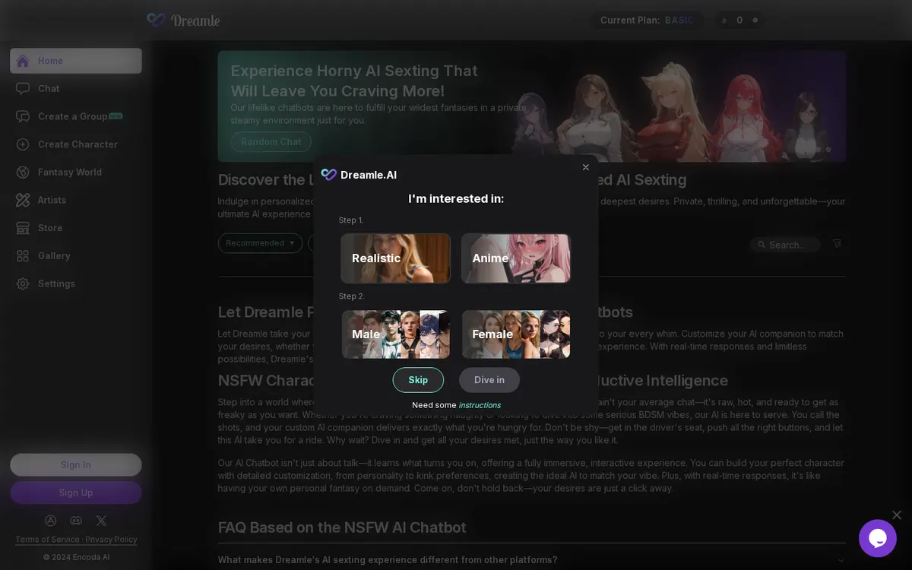Open the X (Twitter) icon link
Image resolution: width=912 pixels, height=570 pixels.
coord(101,521)
